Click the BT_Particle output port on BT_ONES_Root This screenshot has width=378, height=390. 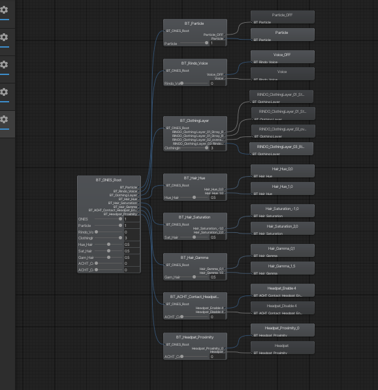point(138,187)
